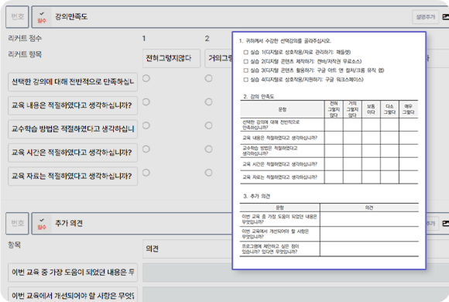449x302 pixels.
Task: Select score 2 for 교수학습 방법은 row
Action: click(208, 125)
